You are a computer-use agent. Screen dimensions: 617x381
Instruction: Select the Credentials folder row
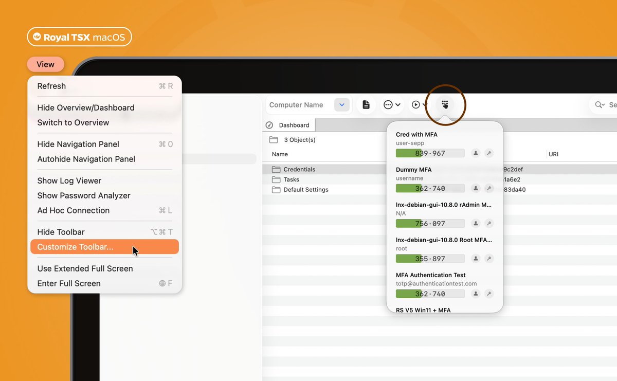(x=440, y=169)
